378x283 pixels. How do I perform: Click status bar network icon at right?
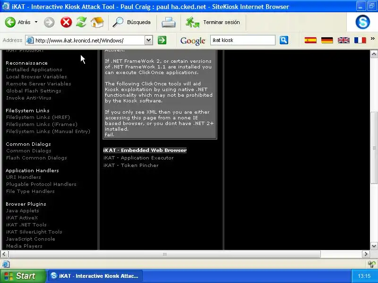coord(371,264)
